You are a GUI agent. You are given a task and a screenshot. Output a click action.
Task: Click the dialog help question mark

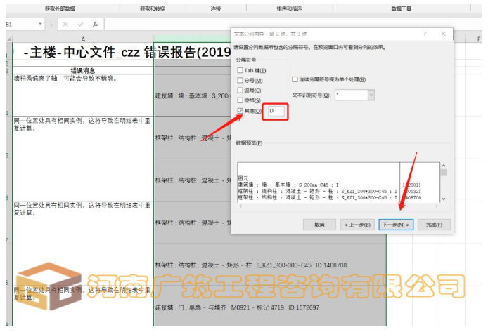pos(425,34)
